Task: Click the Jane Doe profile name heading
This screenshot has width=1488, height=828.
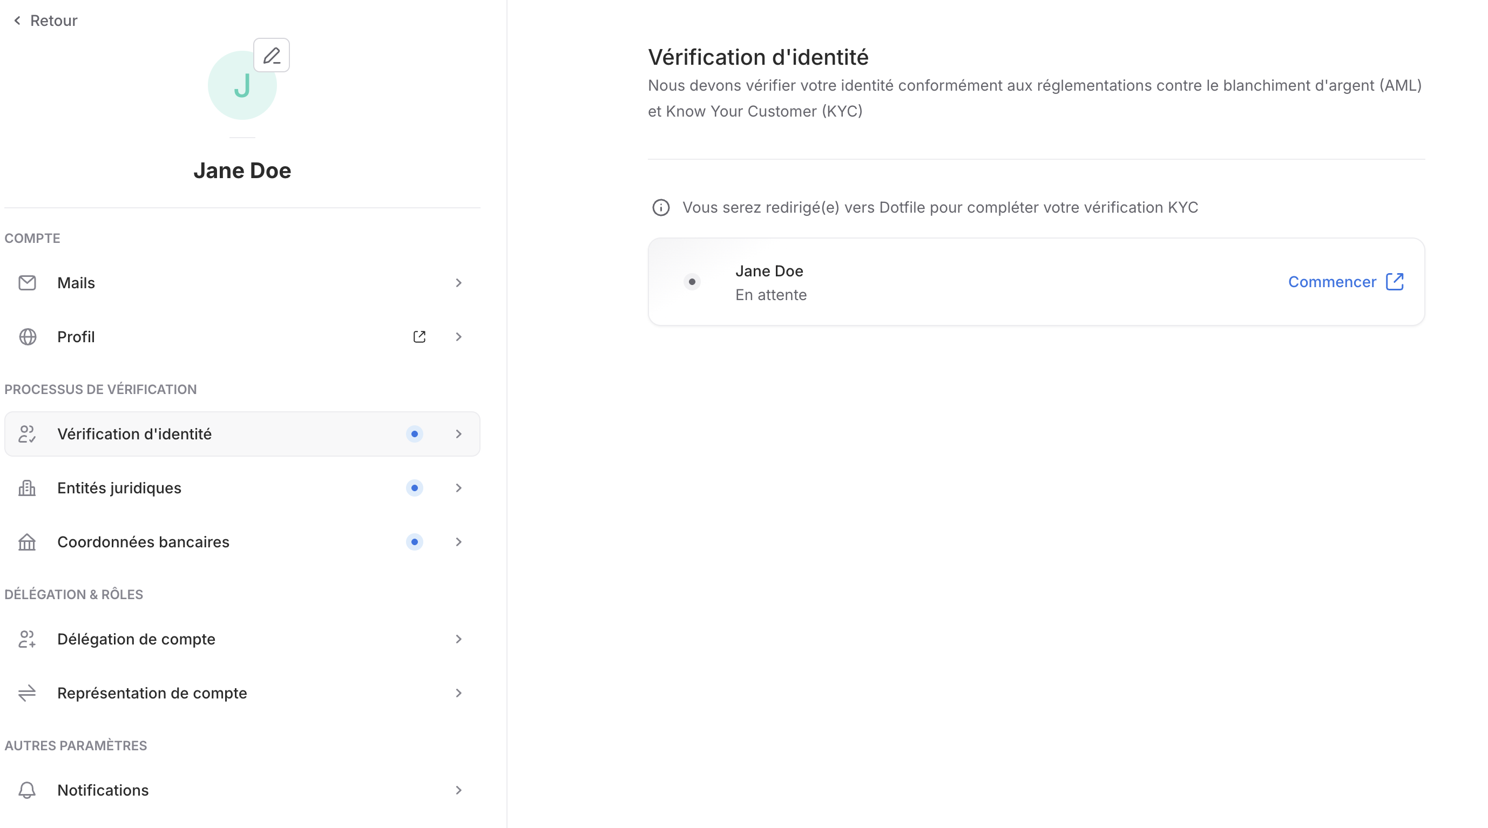Action: point(242,171)
